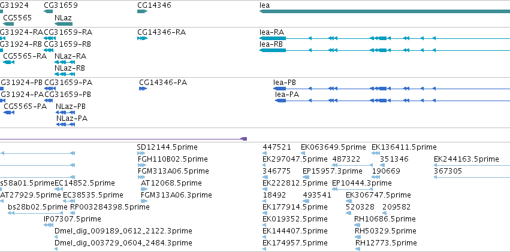Select the 346775 feature label
This screenshot has height=252, width=510.
276,171
